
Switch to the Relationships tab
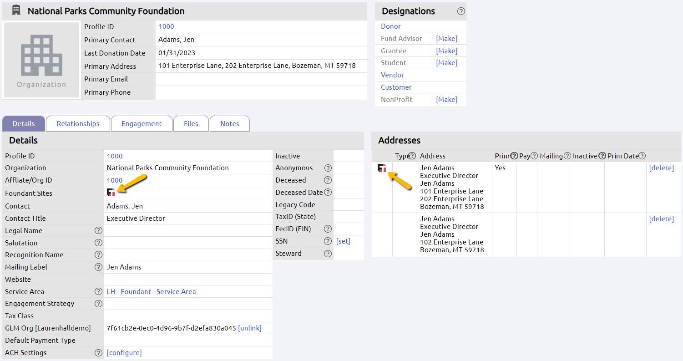coord(77,123)
